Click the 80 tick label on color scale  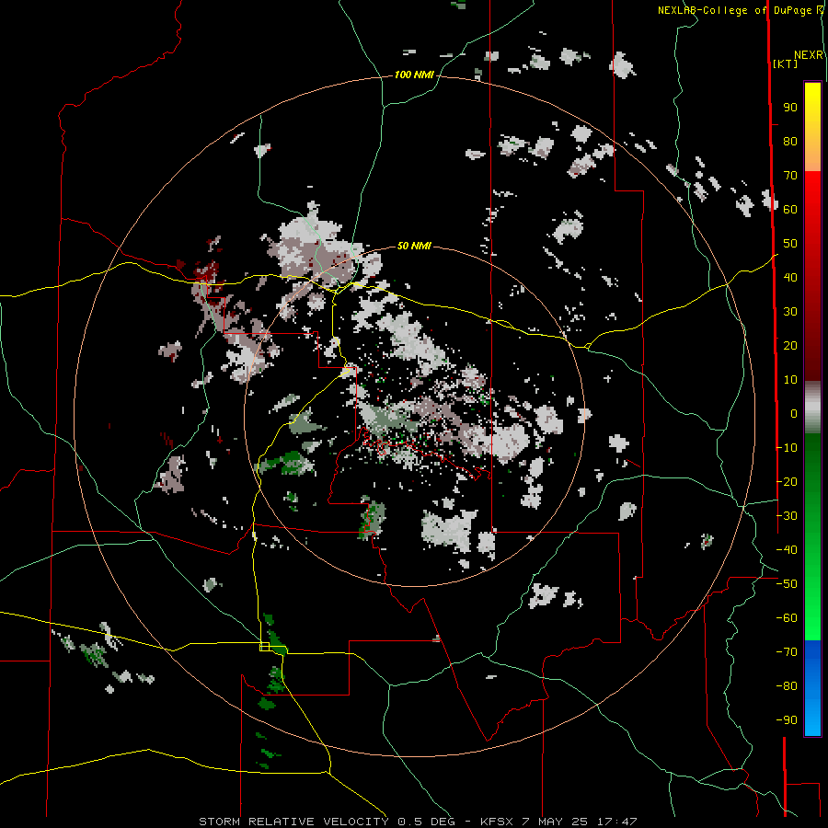click(x=790, y=142)
